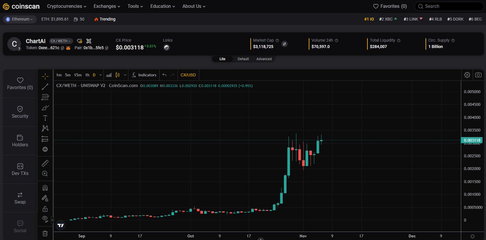Click the Search input field

coord(448,6)
